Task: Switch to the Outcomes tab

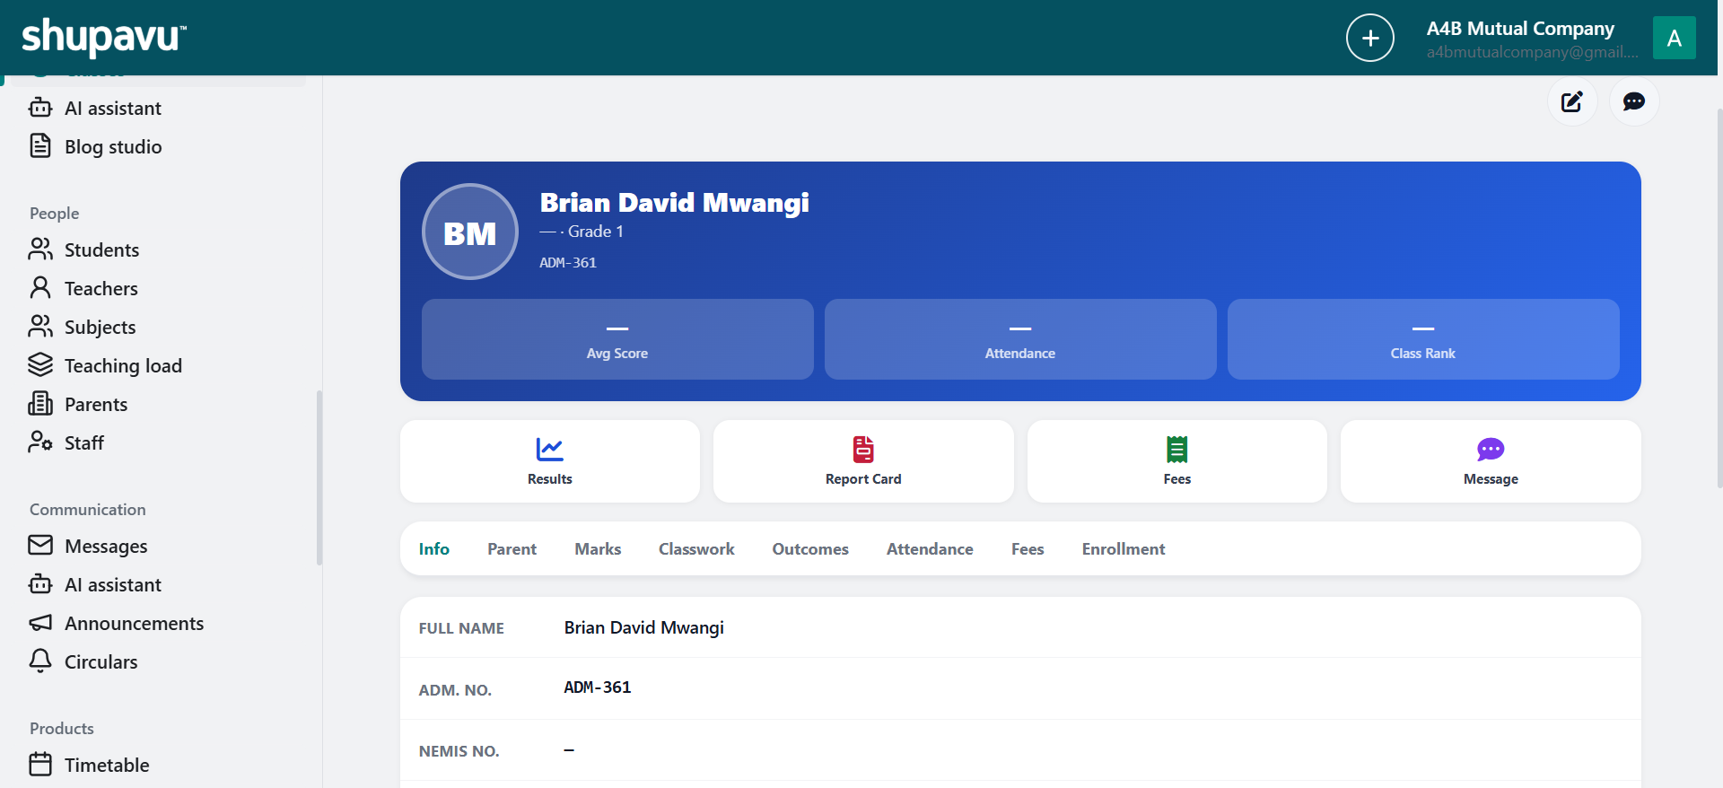Action: tap(810, 549)
